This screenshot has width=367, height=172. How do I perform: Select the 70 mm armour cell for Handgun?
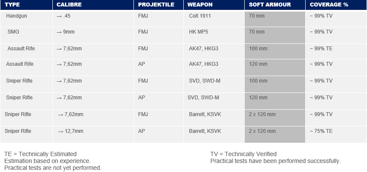[275, 18]
